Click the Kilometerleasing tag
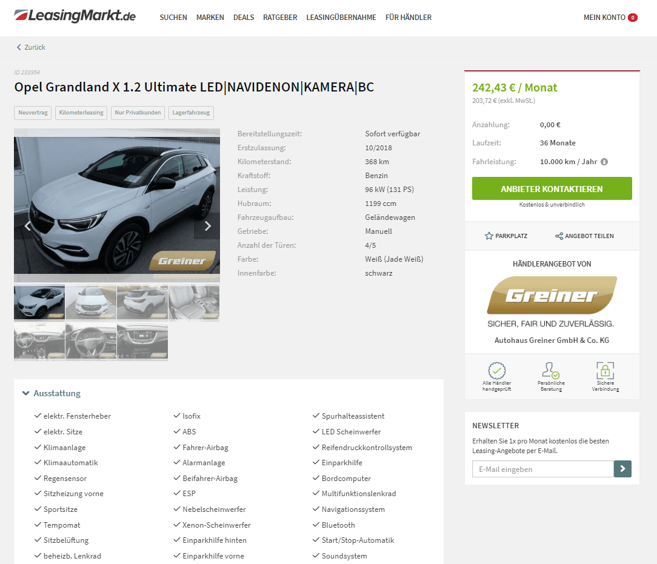Viewport: 657px width, 564px height. tap(81, 113)
